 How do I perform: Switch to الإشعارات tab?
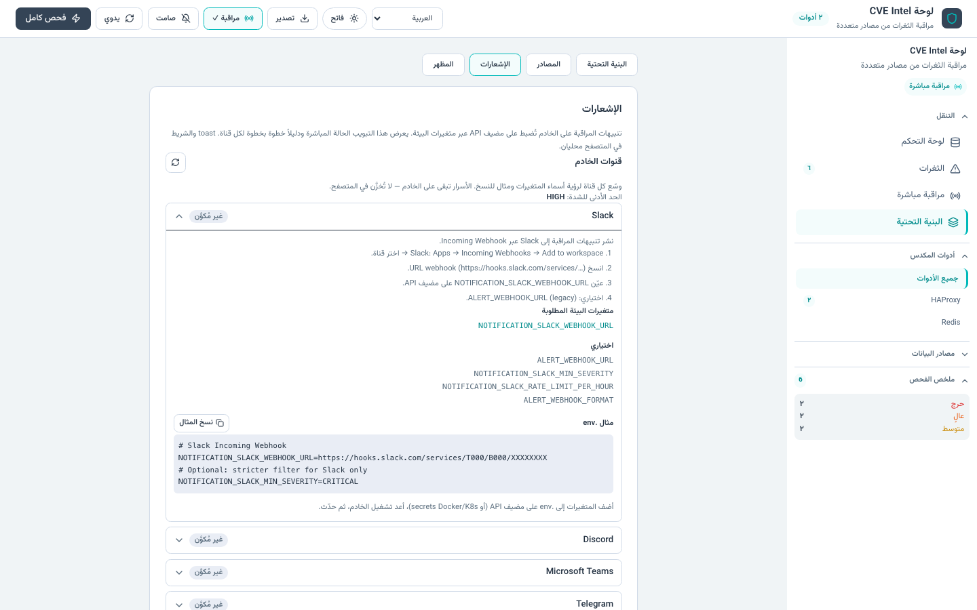495,64
